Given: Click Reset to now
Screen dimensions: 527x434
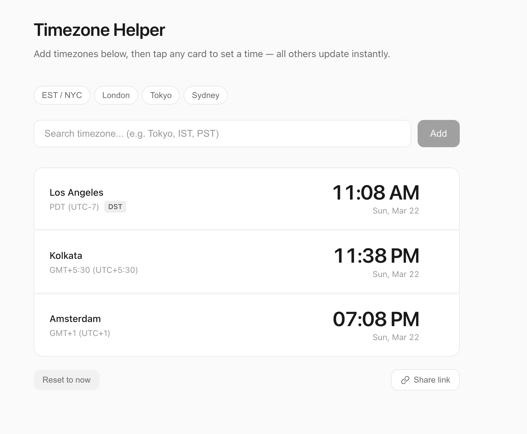Looking at the screenshot, I should [x=66, y=380].
